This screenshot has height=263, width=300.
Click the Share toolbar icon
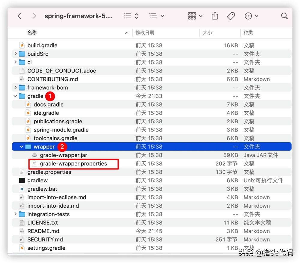(x=215, y=16)
